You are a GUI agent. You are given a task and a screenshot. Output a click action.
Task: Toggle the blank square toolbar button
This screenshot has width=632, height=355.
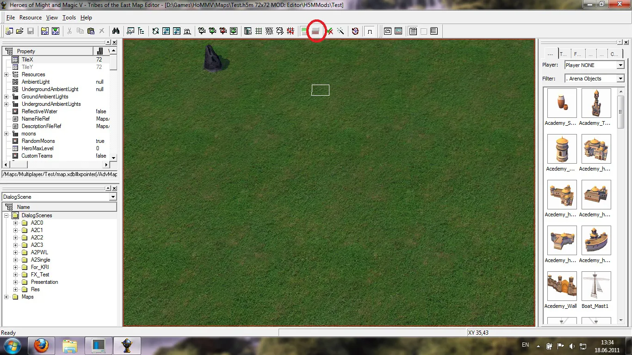423,31
